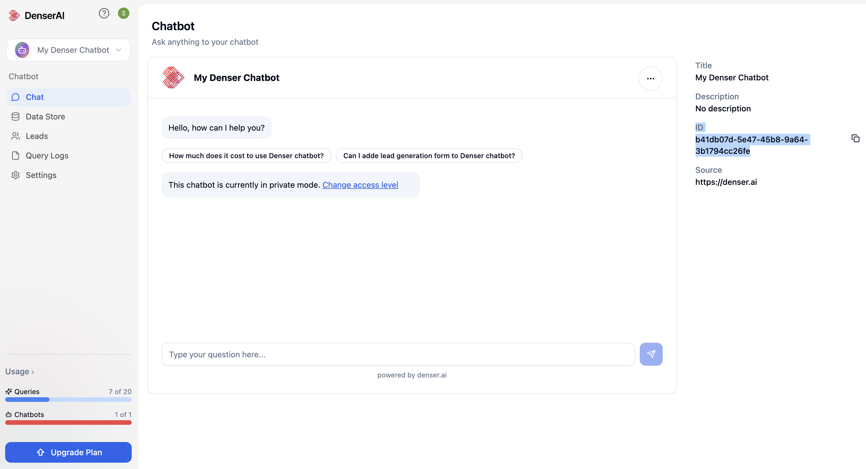Click the 'No description' text
866x469 pixels.
pos(723,108)
